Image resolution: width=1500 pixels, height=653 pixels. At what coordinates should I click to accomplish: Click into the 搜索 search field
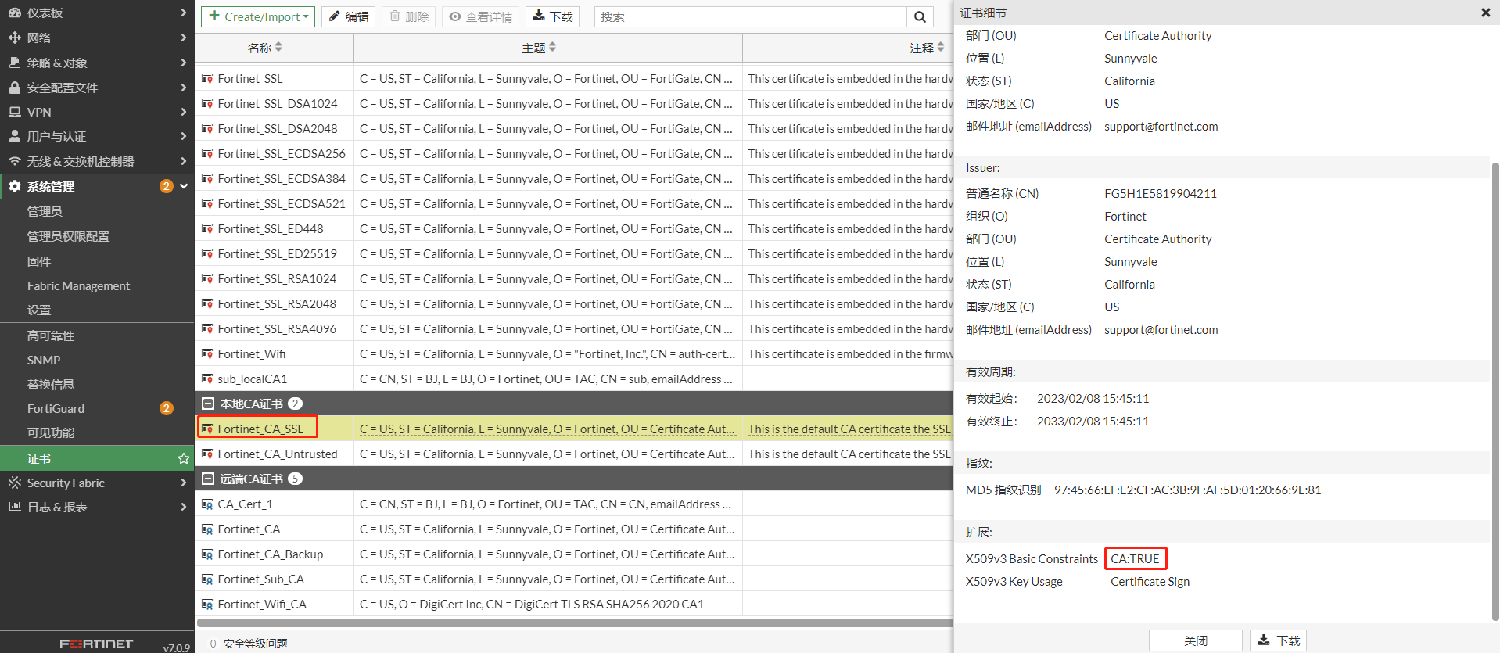point(751,17)
